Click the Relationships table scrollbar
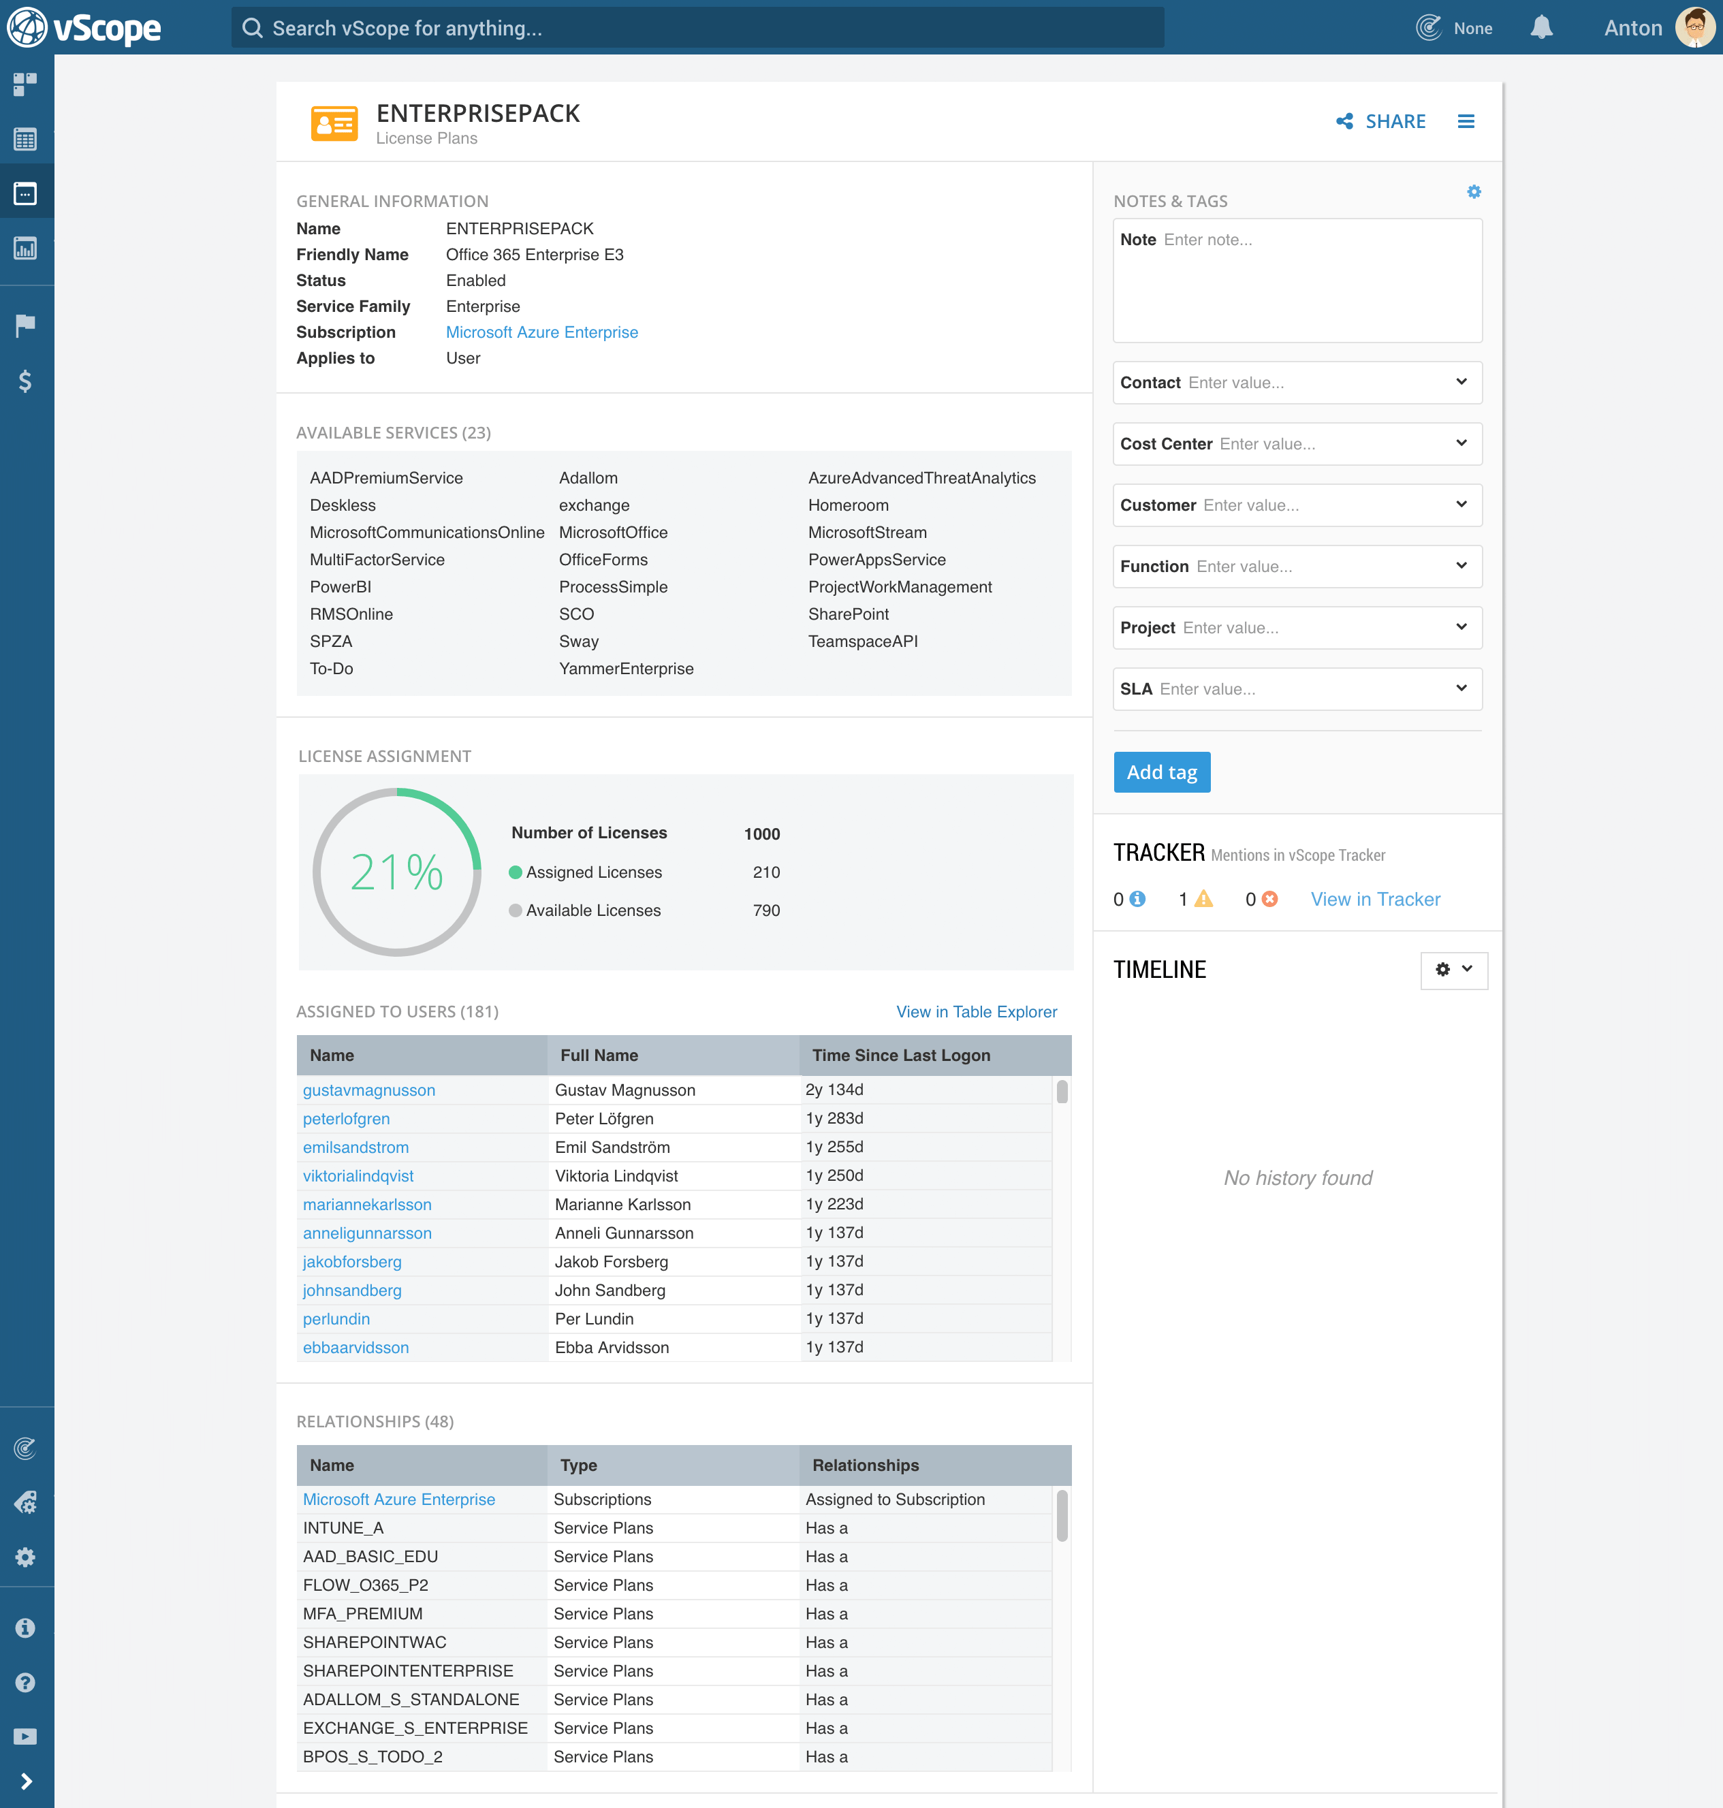1723x1808 pixels. coord(1062,1516)
